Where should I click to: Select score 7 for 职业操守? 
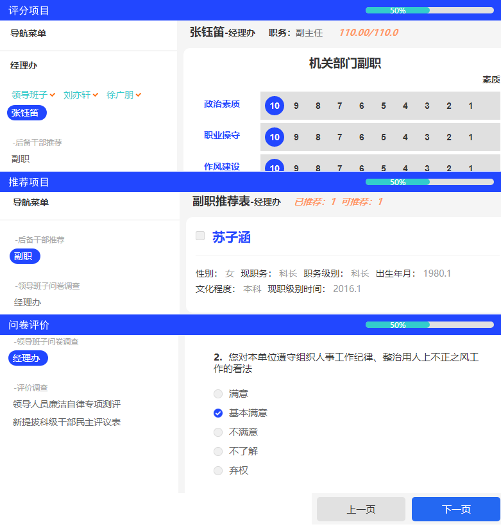[339, 137]
